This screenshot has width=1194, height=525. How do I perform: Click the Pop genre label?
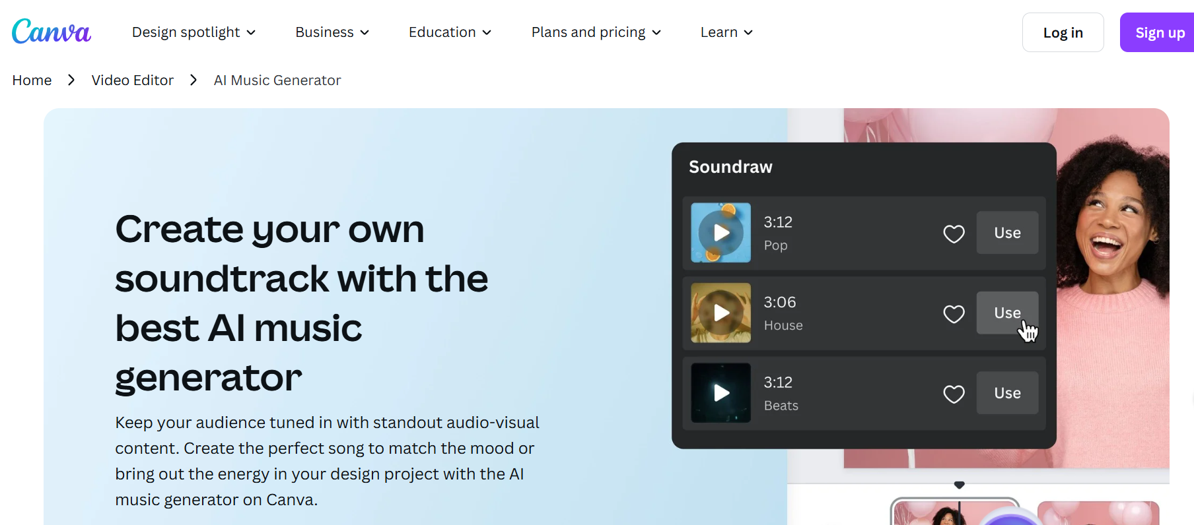tap(775, 245)
